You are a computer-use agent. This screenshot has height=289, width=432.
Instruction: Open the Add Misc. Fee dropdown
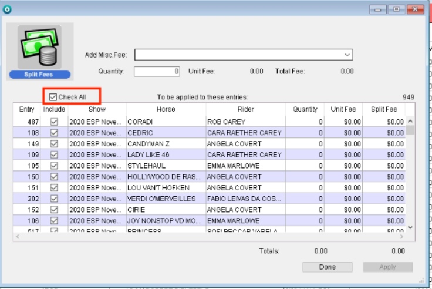(x=347, y=55)
